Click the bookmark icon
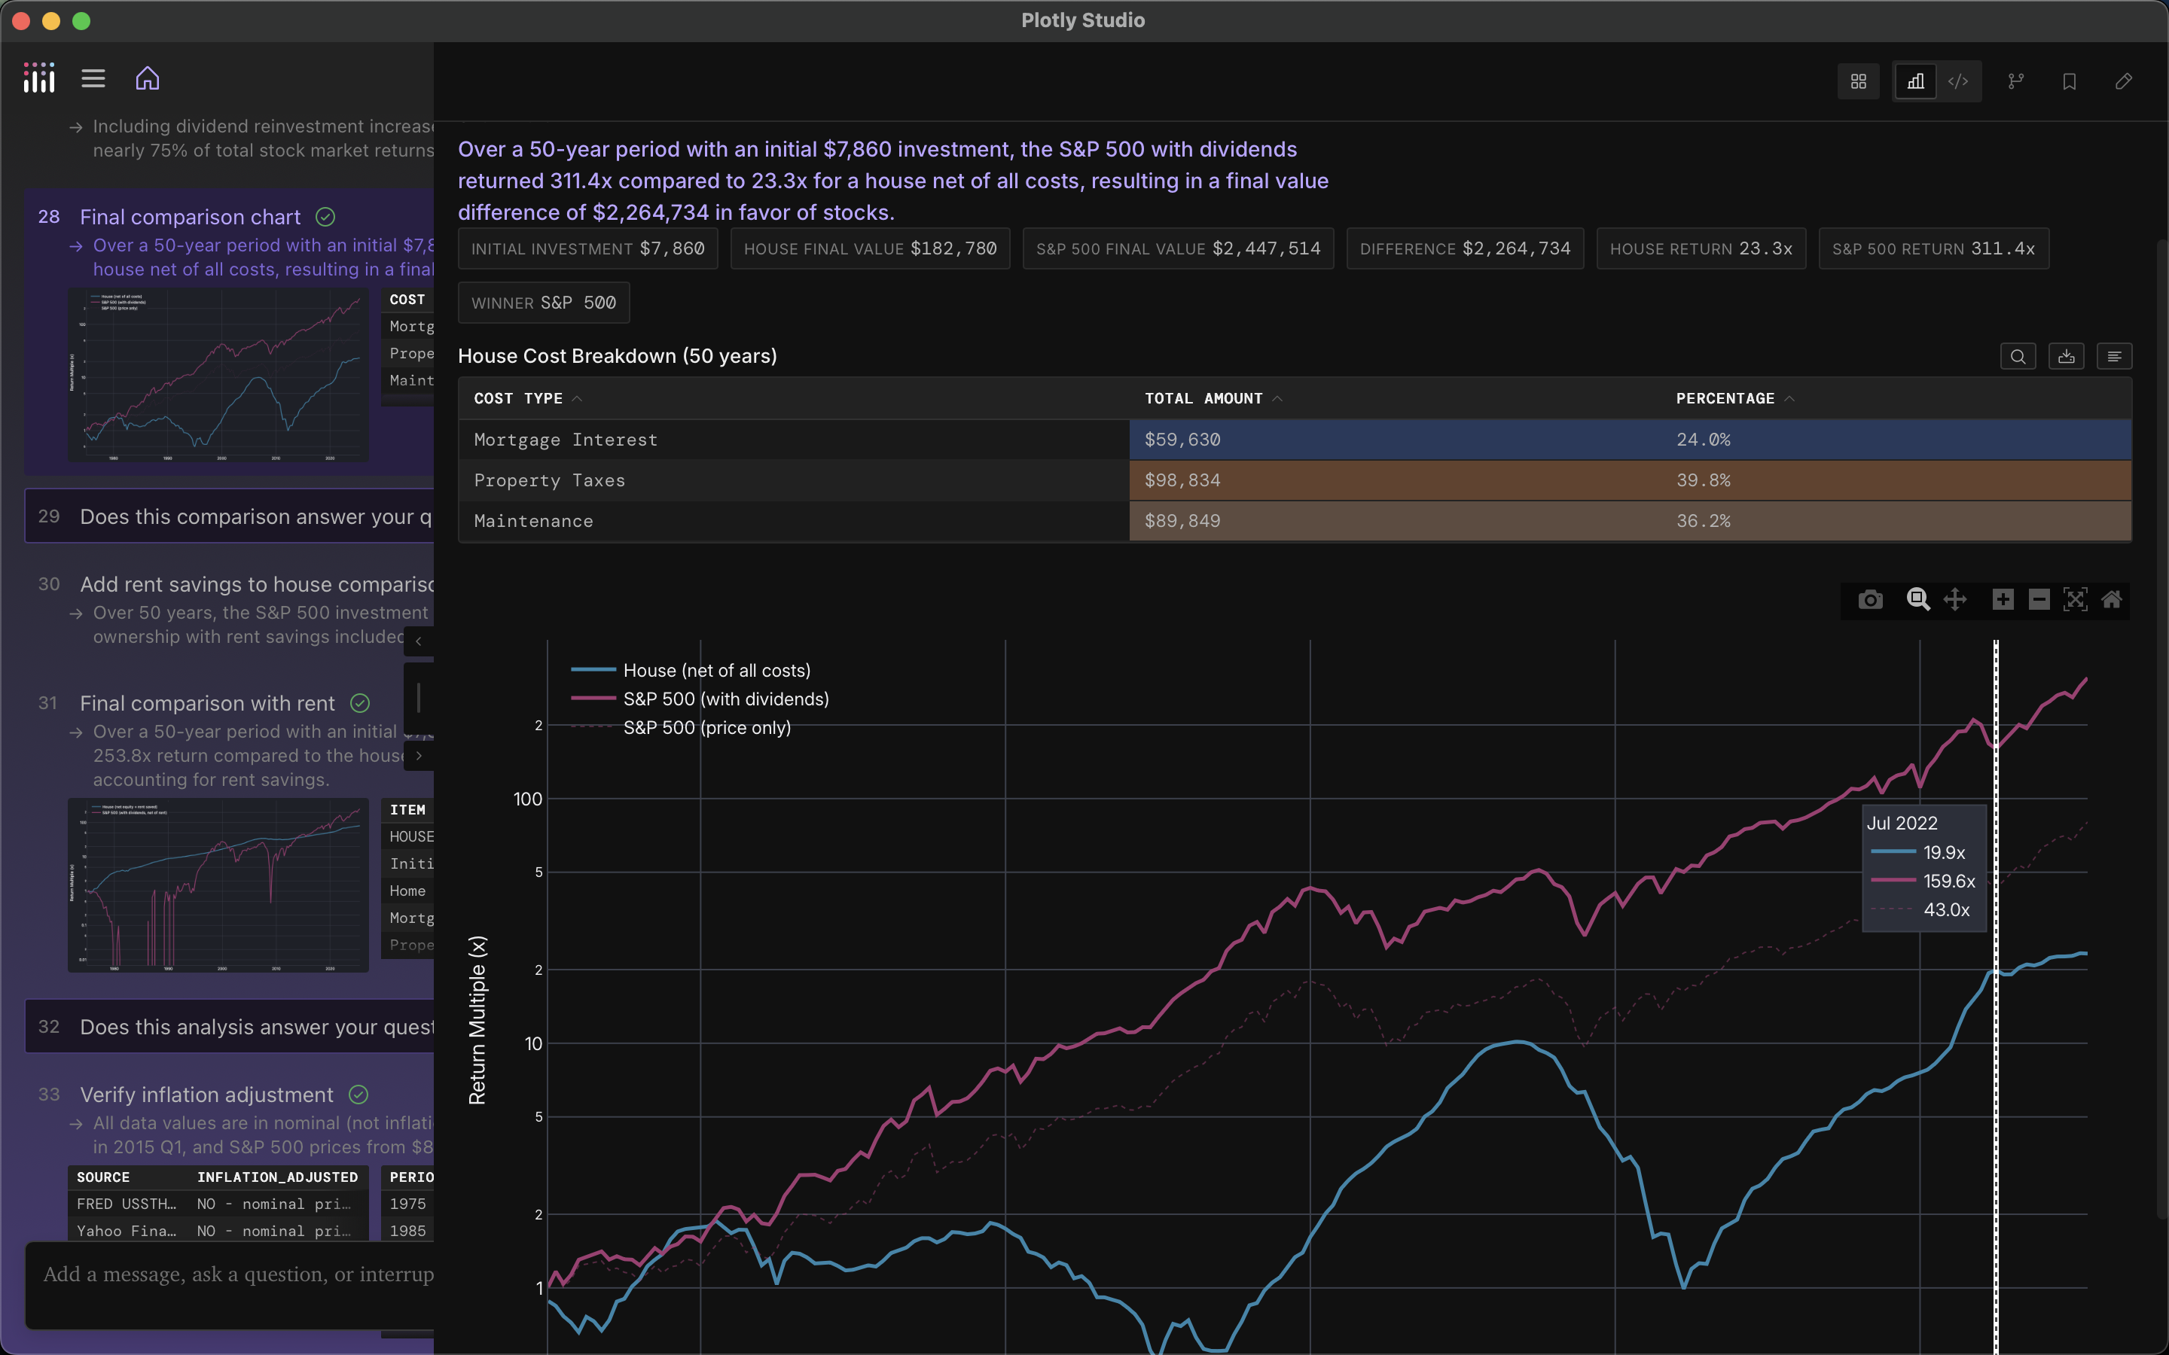2169x1355 pixels. [x=2070, y=81]
